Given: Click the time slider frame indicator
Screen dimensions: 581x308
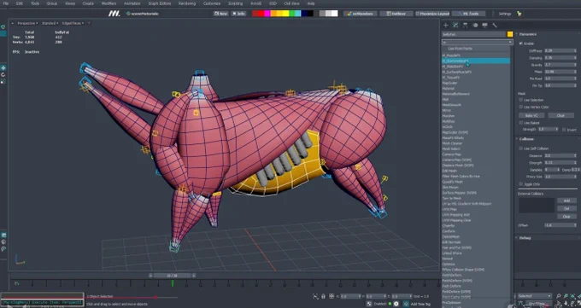Looking at the screenshot, I should tap(172, 276).
